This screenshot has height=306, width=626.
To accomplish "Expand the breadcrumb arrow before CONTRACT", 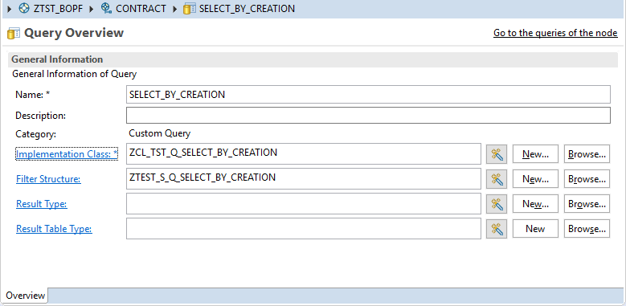I will pos(92,9).
